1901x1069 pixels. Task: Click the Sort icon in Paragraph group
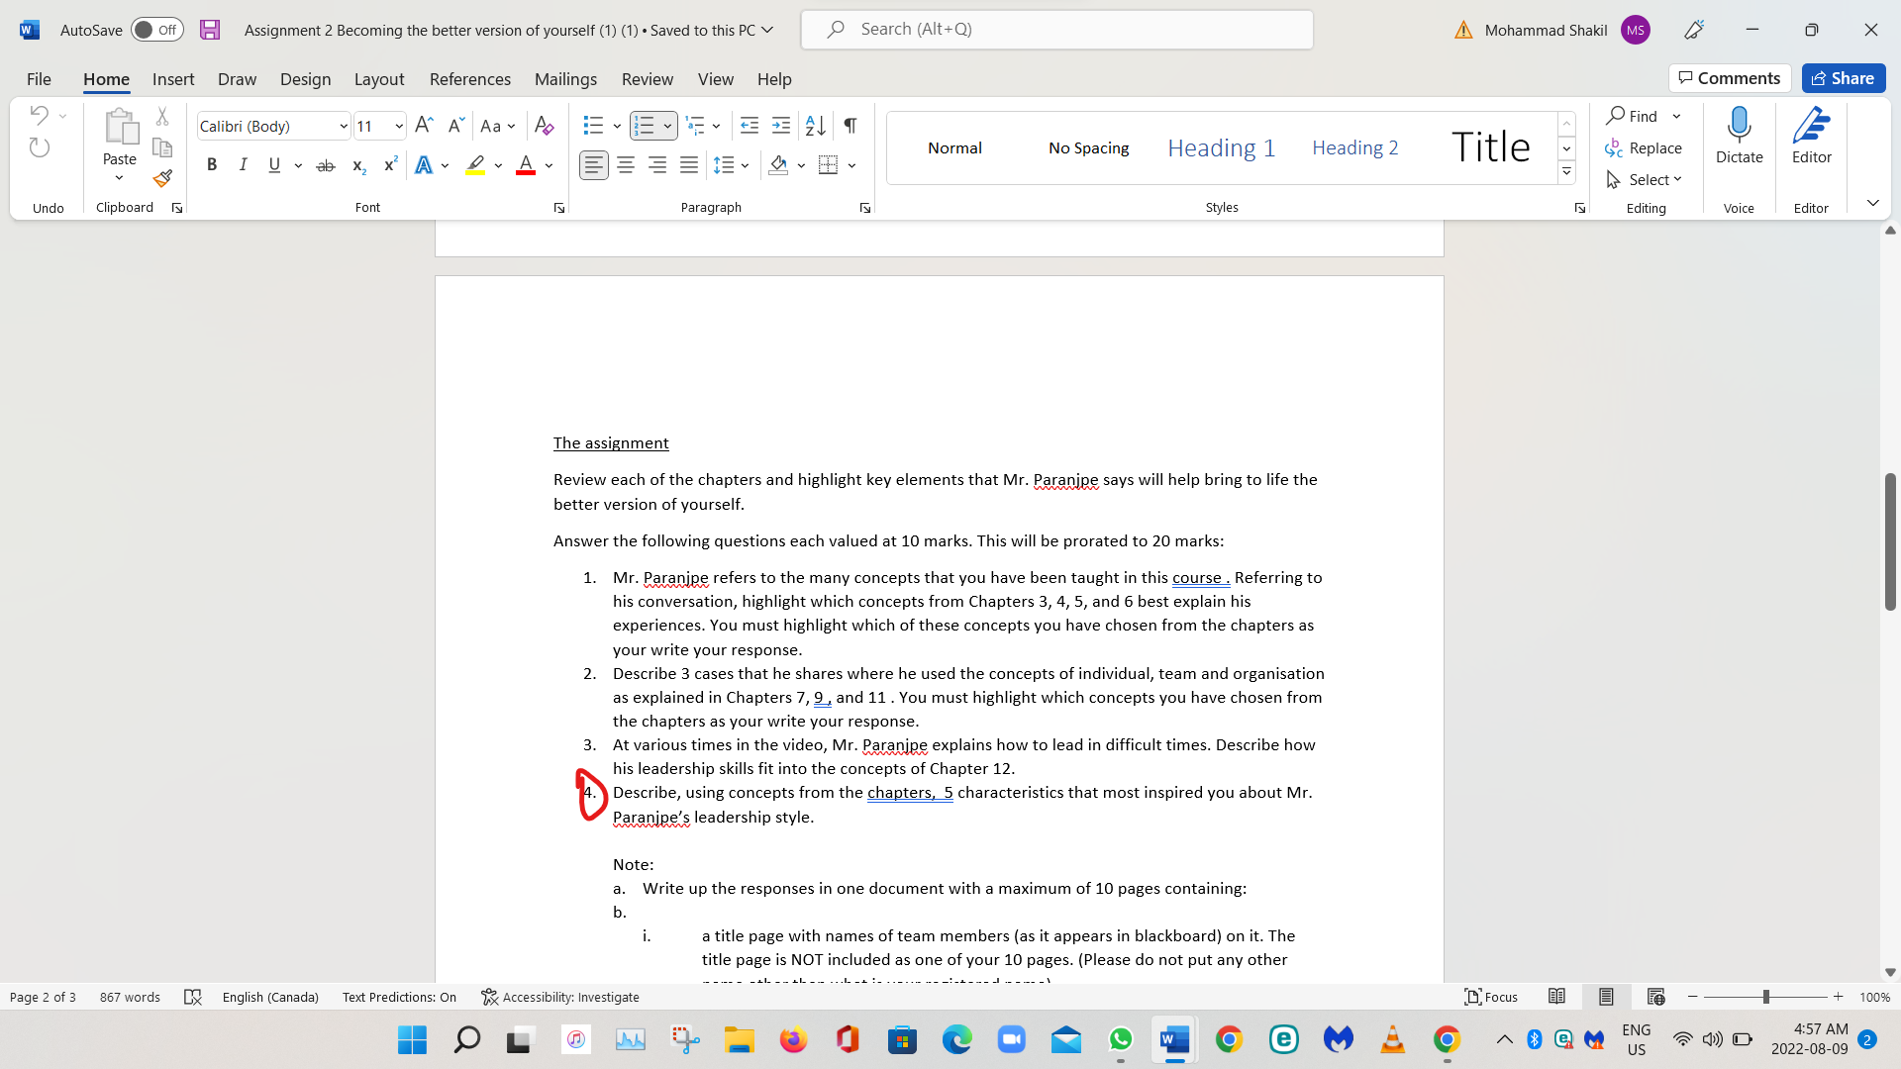tap(815, 126)
